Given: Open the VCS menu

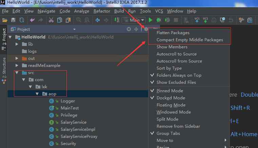Looking at the screenshot, I should click(159, 11).
